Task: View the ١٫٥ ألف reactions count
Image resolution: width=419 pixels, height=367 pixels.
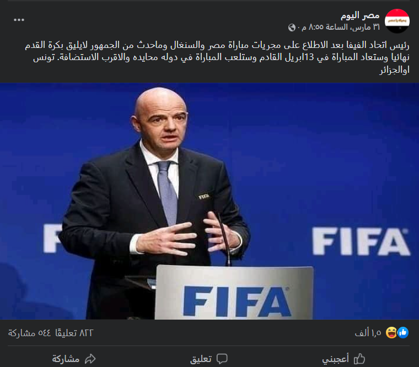Action: pyautogui.click(x=368, y=333)
